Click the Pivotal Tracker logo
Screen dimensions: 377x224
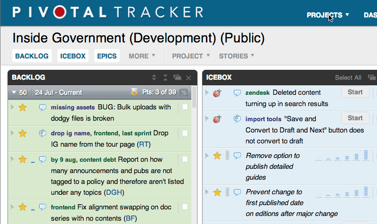point(108,13)
